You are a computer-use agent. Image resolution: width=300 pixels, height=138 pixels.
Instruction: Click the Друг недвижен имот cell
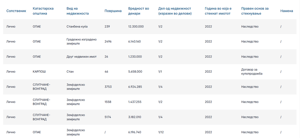81,56
